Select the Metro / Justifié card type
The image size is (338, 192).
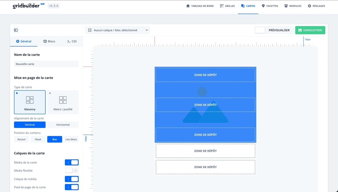click(63, 102)
